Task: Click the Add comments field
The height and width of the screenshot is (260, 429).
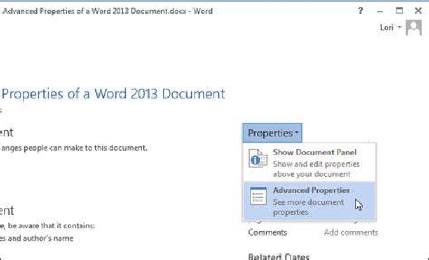Action: [x=351, y=233]
